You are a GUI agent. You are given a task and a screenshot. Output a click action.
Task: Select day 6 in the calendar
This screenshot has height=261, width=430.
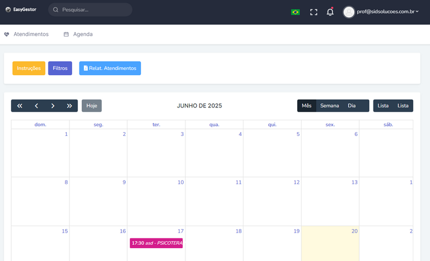[356, 134]
